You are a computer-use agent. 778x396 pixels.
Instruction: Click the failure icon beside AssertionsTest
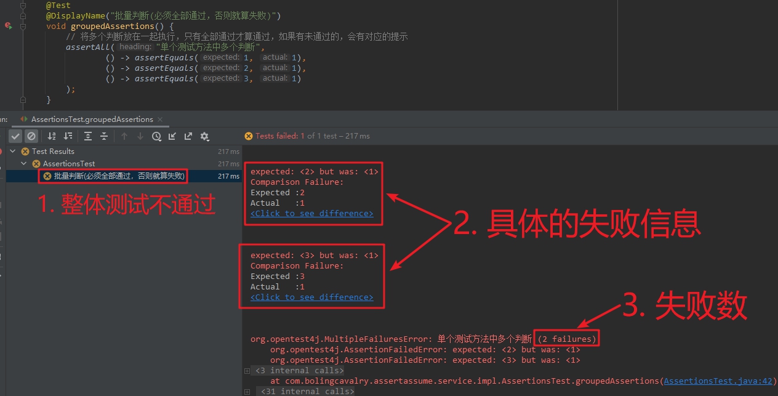pos(36,164)
